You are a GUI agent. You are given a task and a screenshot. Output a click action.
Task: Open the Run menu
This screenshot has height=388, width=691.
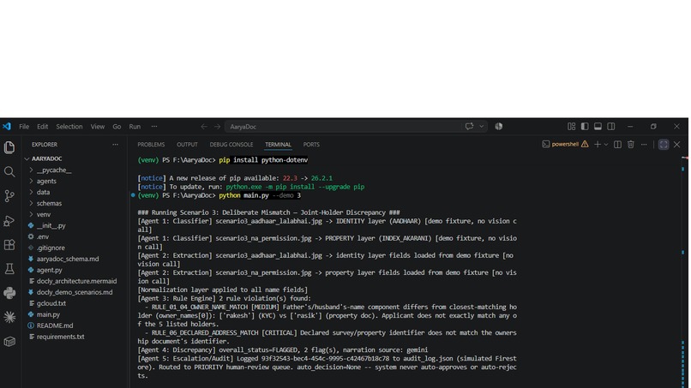pyautogui.click(x=135, y=127)
